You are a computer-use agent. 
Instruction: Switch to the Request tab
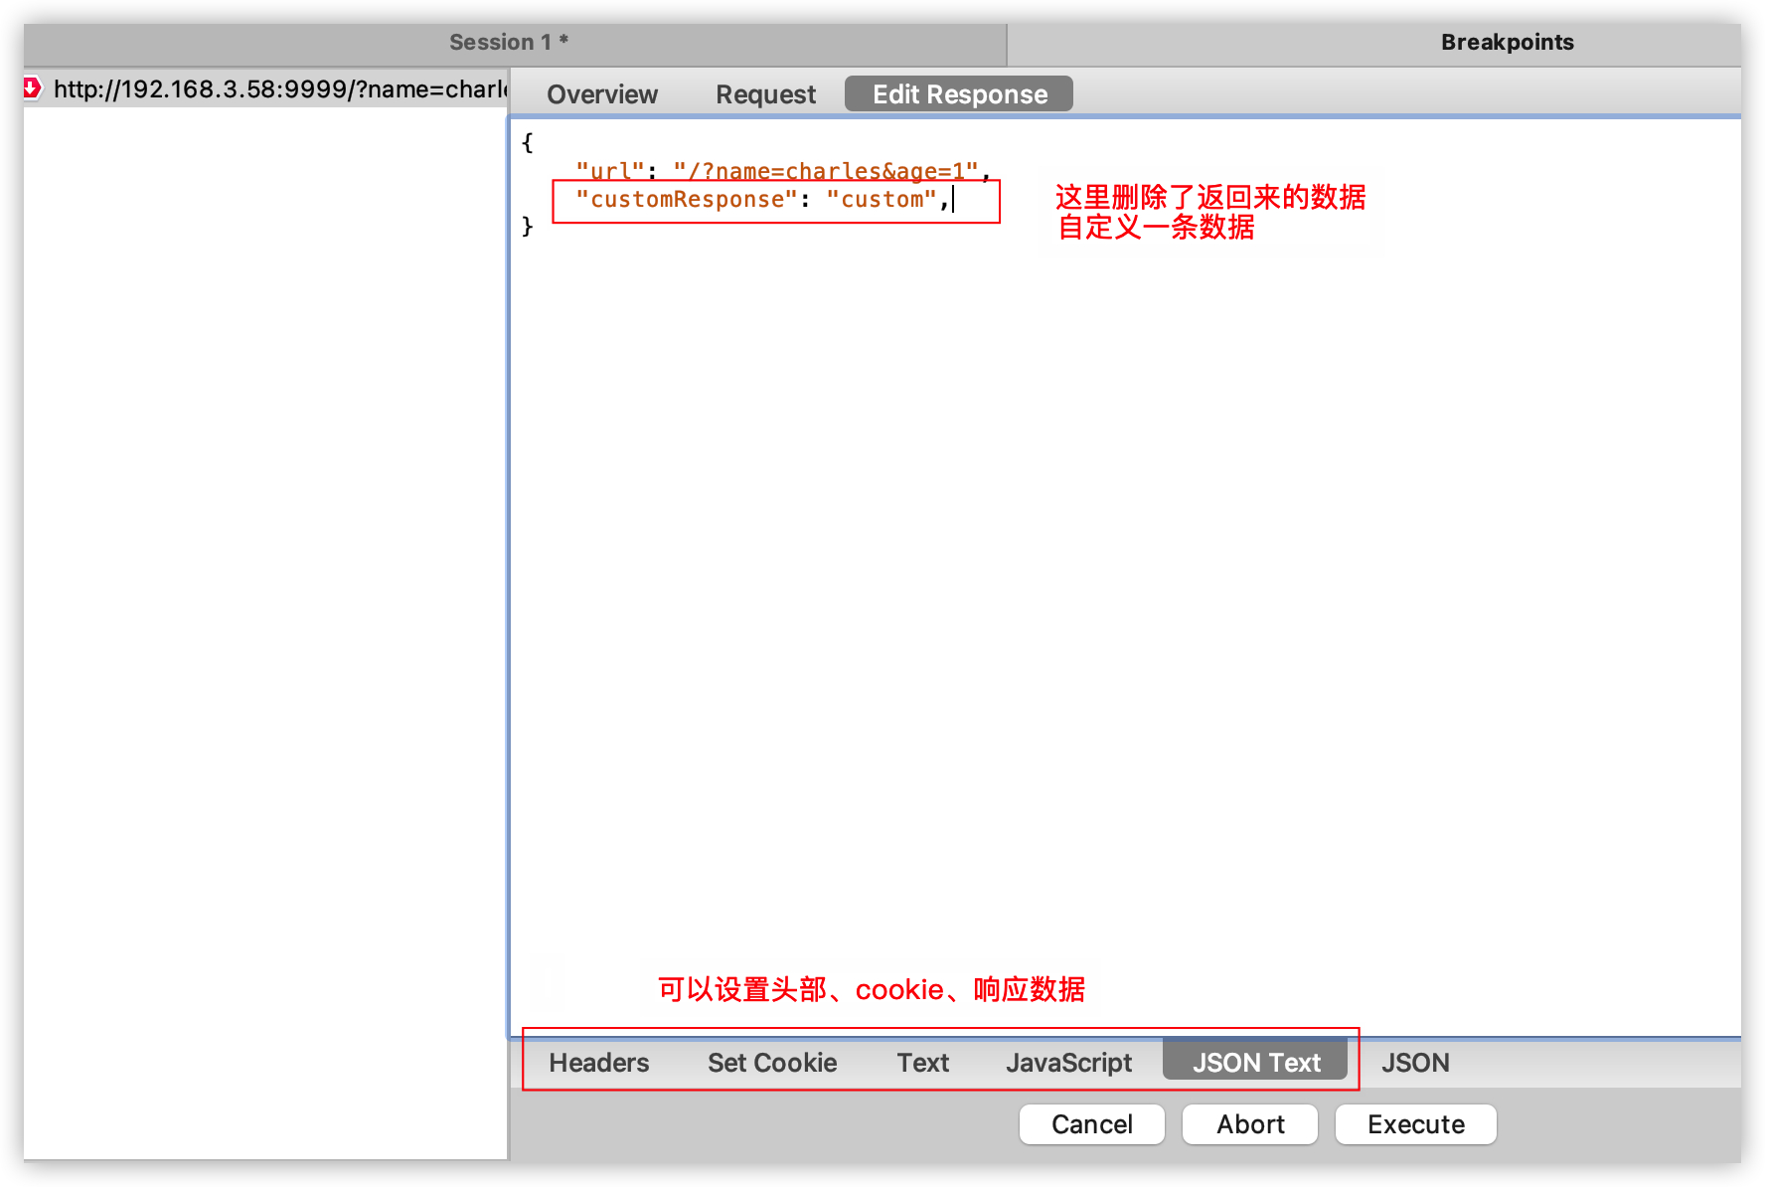click(x=764, y=93)
